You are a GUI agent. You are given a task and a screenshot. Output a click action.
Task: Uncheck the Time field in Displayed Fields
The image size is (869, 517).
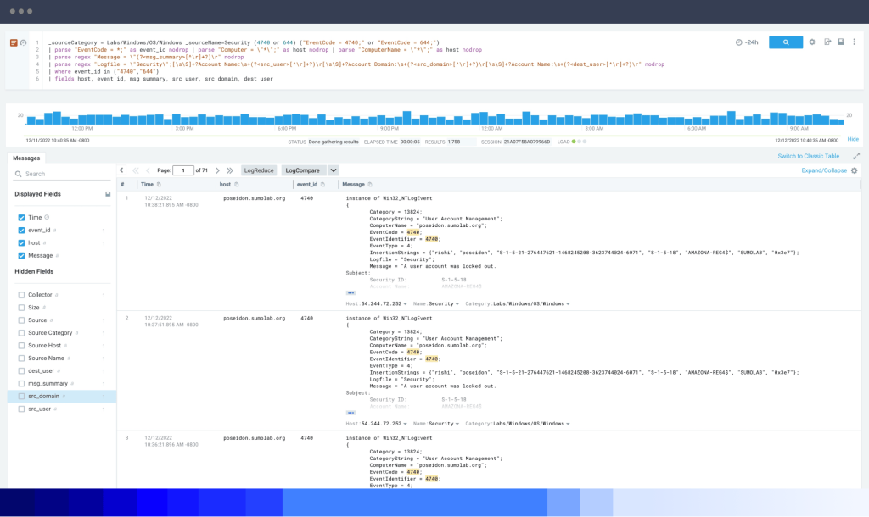click(x=21, y=217)
